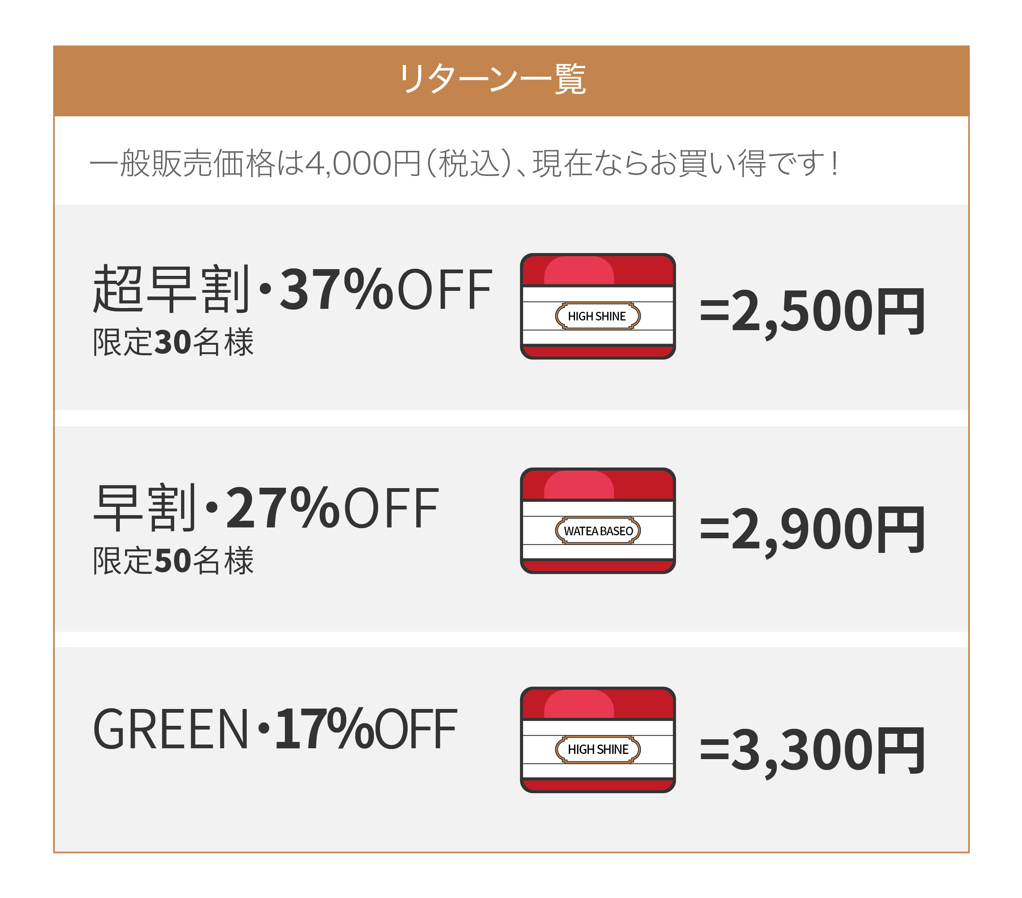Screen dimensions: 1022x898
Task: Click the 37% discount figure
Action: click(337, 289)
